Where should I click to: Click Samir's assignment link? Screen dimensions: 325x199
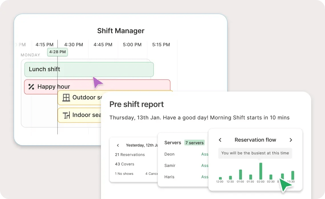pyautogui.click(x=205, y=165)
